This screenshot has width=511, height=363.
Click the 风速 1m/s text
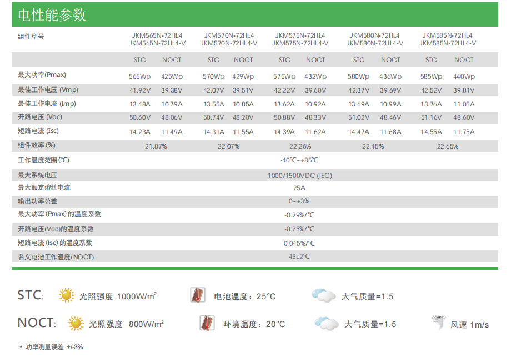point(469,325)
